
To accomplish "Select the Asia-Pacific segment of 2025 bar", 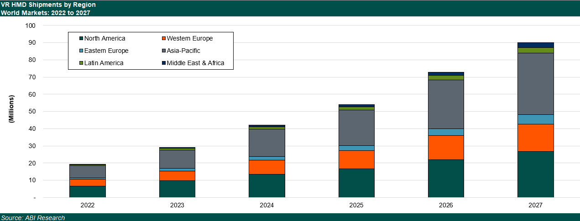I will 356,128.
